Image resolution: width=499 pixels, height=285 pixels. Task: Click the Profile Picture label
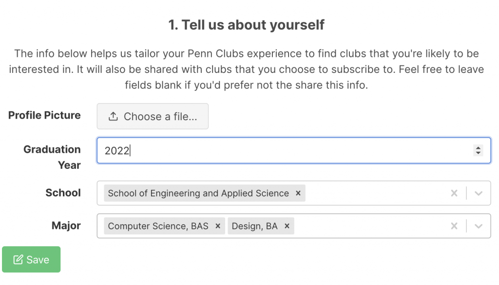point(44,115)
